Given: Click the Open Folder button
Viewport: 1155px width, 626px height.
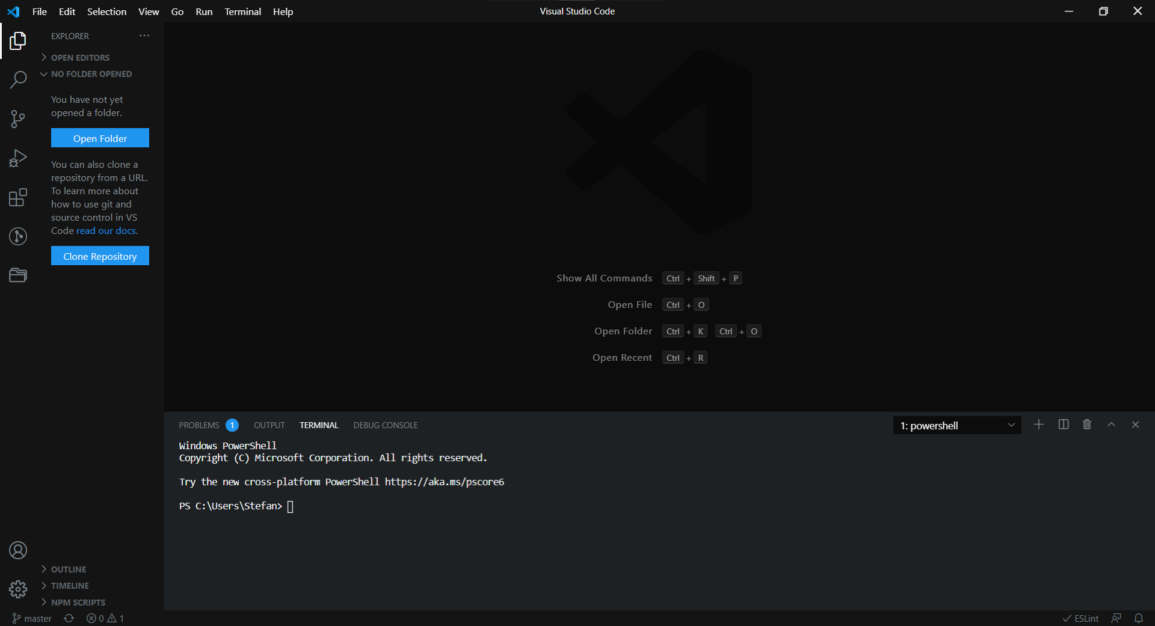Looking at the screenshot, I should 100,138.
